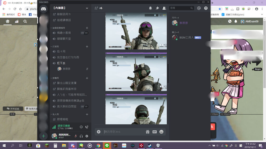Open the AMErain09 profile link on Plurk
Image resolution: width=266 pixels, height=149 pixels.
pyautogui.click(x=250, y=21)
